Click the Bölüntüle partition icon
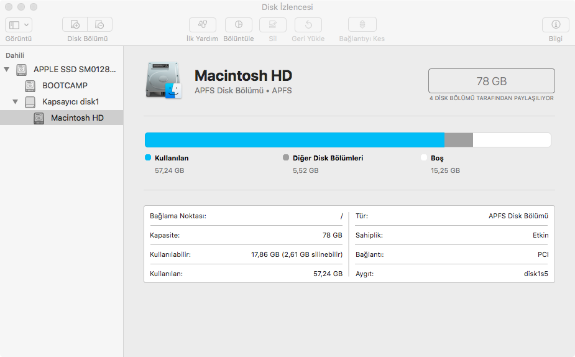Screen dimensions: 575x357 click(x=238, y=25)
